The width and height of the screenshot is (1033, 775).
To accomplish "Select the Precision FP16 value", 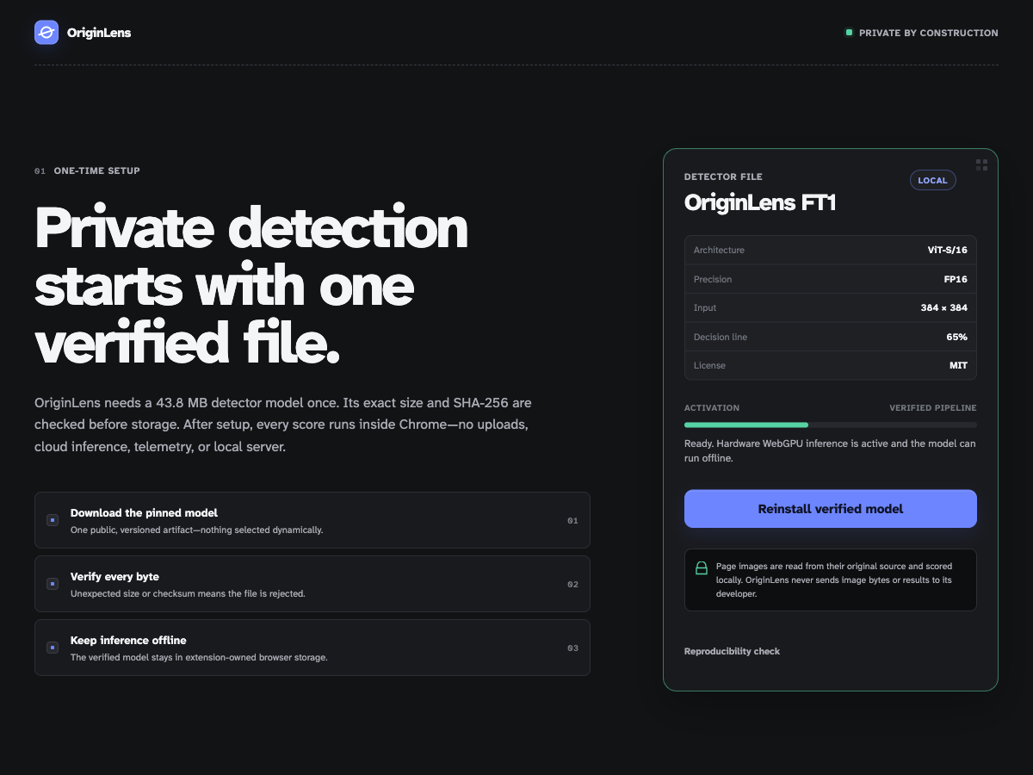I will pos(956,279).
